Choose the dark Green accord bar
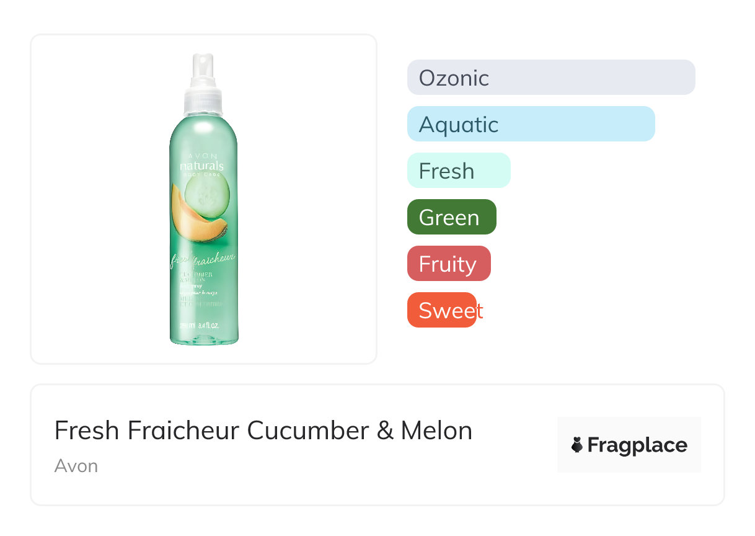Screen dimensions: 755x536 click(451, 217)
